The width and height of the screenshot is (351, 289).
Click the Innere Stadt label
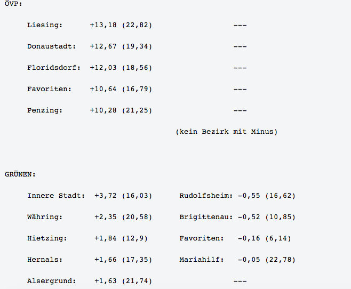[x=56, y=196]
